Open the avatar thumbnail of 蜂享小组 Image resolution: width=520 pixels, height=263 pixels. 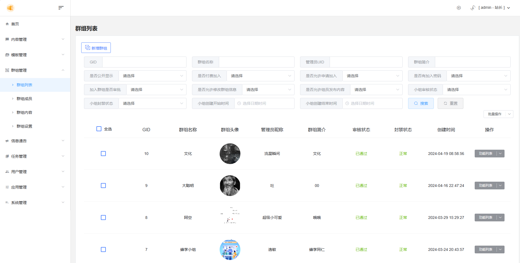[230, 249]
